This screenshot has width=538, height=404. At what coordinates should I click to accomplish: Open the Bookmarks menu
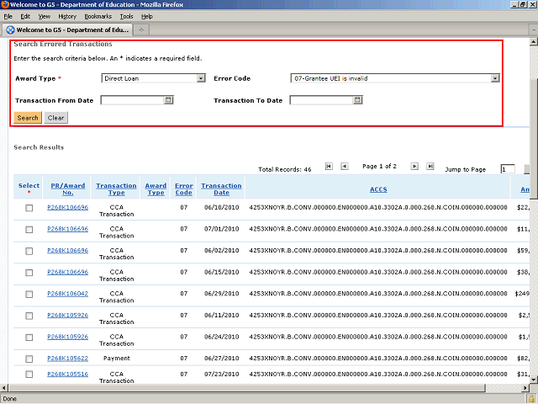click(98, 16)
